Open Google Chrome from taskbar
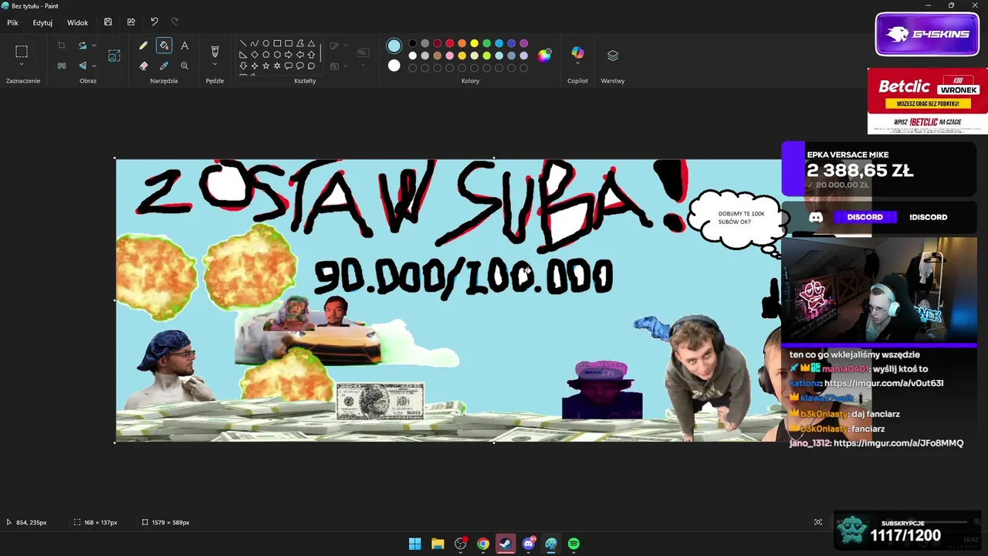Screen dimensions: 988x556 482,544
